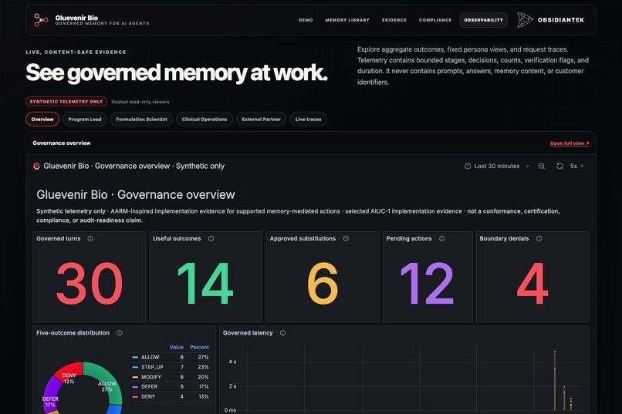622x414 pixels.
Task: Click the refresh dashboard icon
Action: click(x=559, y=166)
